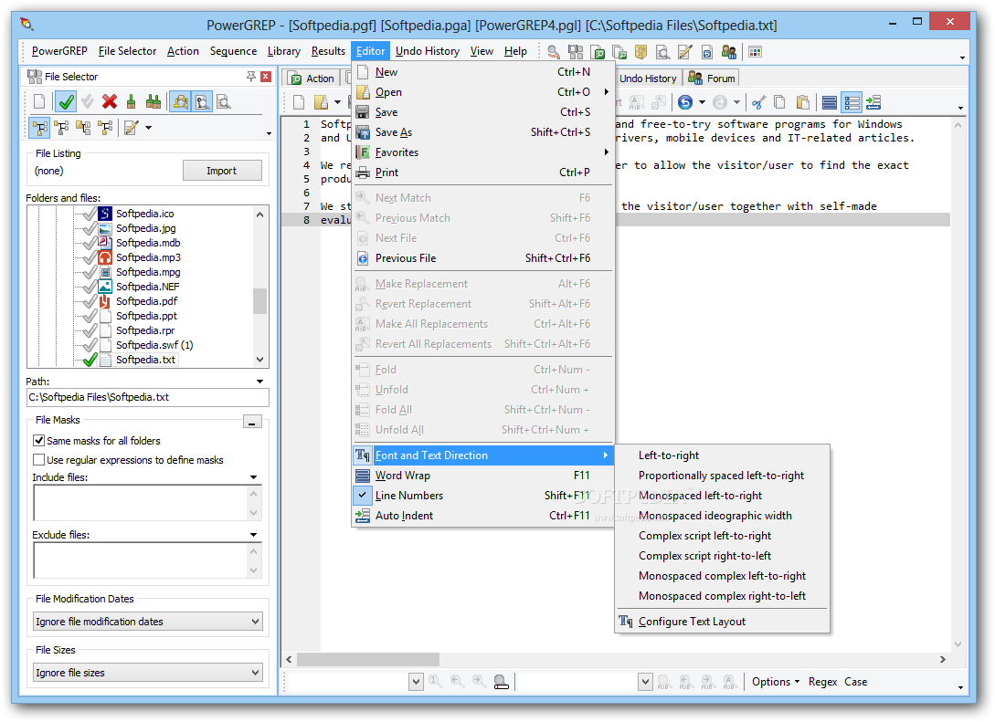995x722 pixels.
Task: Click the Assistant magnifier icon in the main toolbar
Action: pyautogui.click(x=554, y=52)
